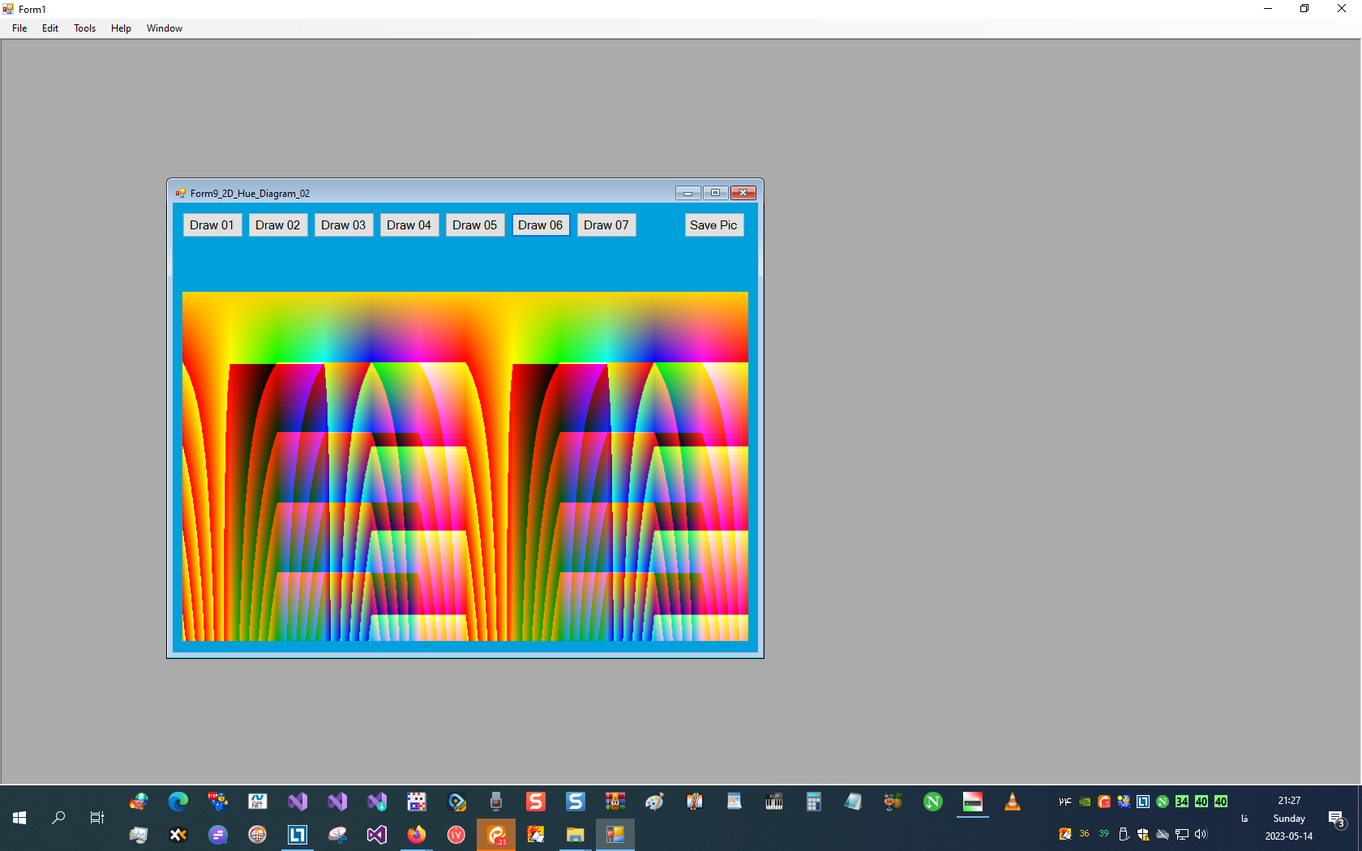This screenshot has width=1362, height=851.
Task: Open the Edit menu
Action: (x=50, y=28)
